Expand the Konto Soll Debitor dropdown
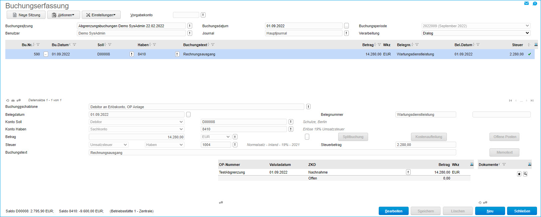Image resolution: width=541 pixels, height=217 pixels. click(181, 122)
